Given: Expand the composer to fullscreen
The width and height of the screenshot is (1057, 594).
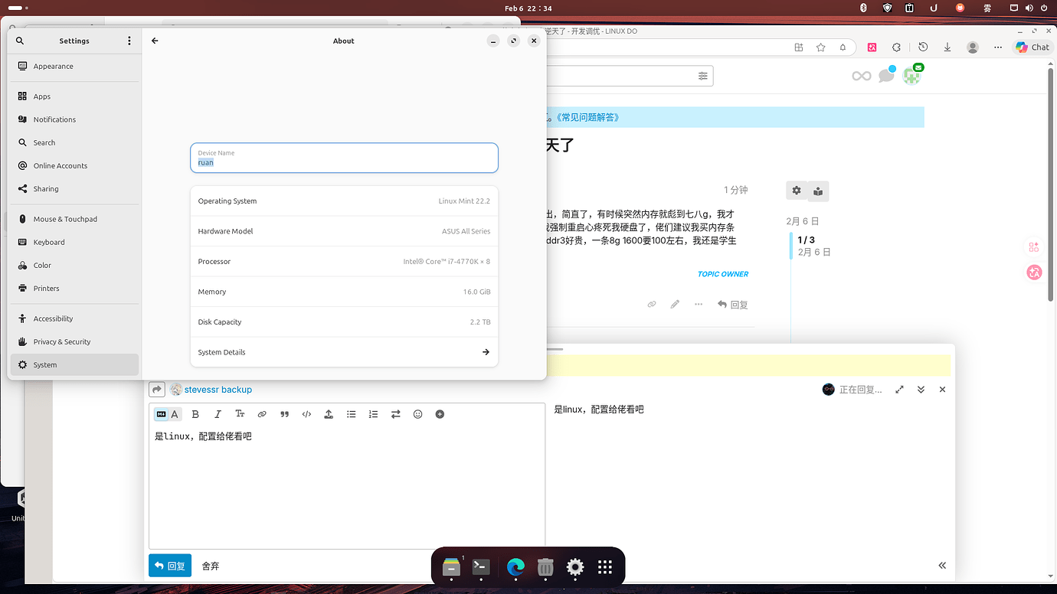Looking at the screenshot, I should point(899,390).
